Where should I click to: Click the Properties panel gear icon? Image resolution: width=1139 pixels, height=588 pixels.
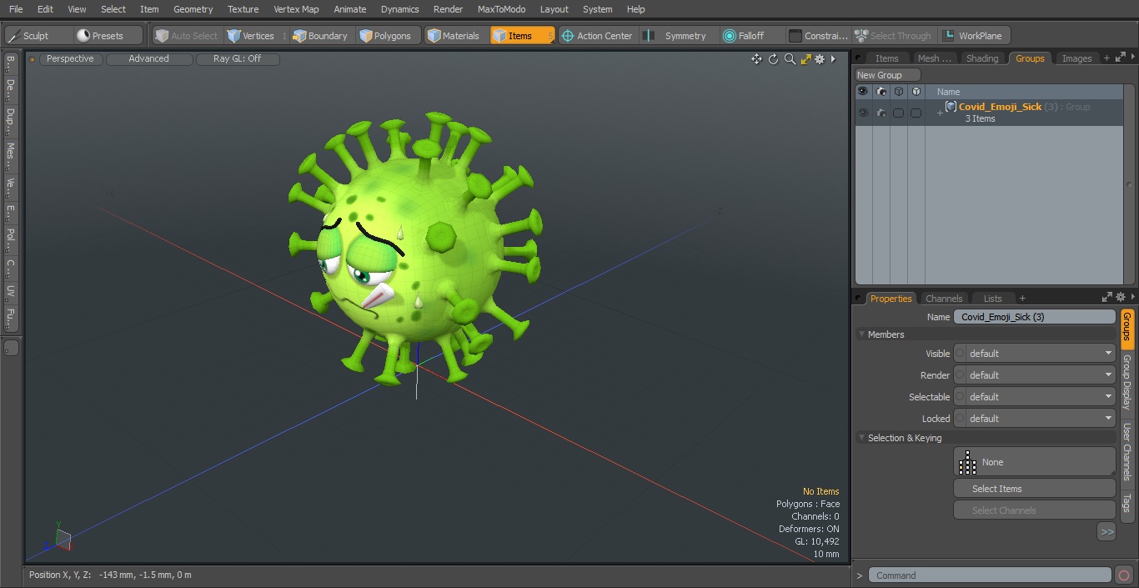click(1121, 298)
